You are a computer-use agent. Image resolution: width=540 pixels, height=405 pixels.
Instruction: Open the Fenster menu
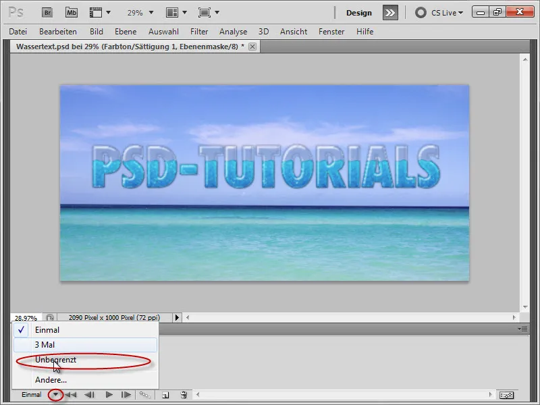(x=331, y=32)
